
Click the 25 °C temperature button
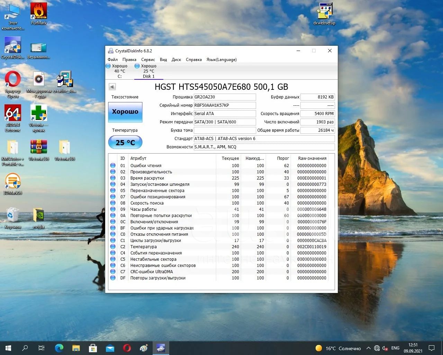[125, 142]
